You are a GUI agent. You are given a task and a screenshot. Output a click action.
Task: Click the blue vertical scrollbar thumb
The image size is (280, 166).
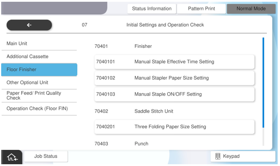coord(263,82)
